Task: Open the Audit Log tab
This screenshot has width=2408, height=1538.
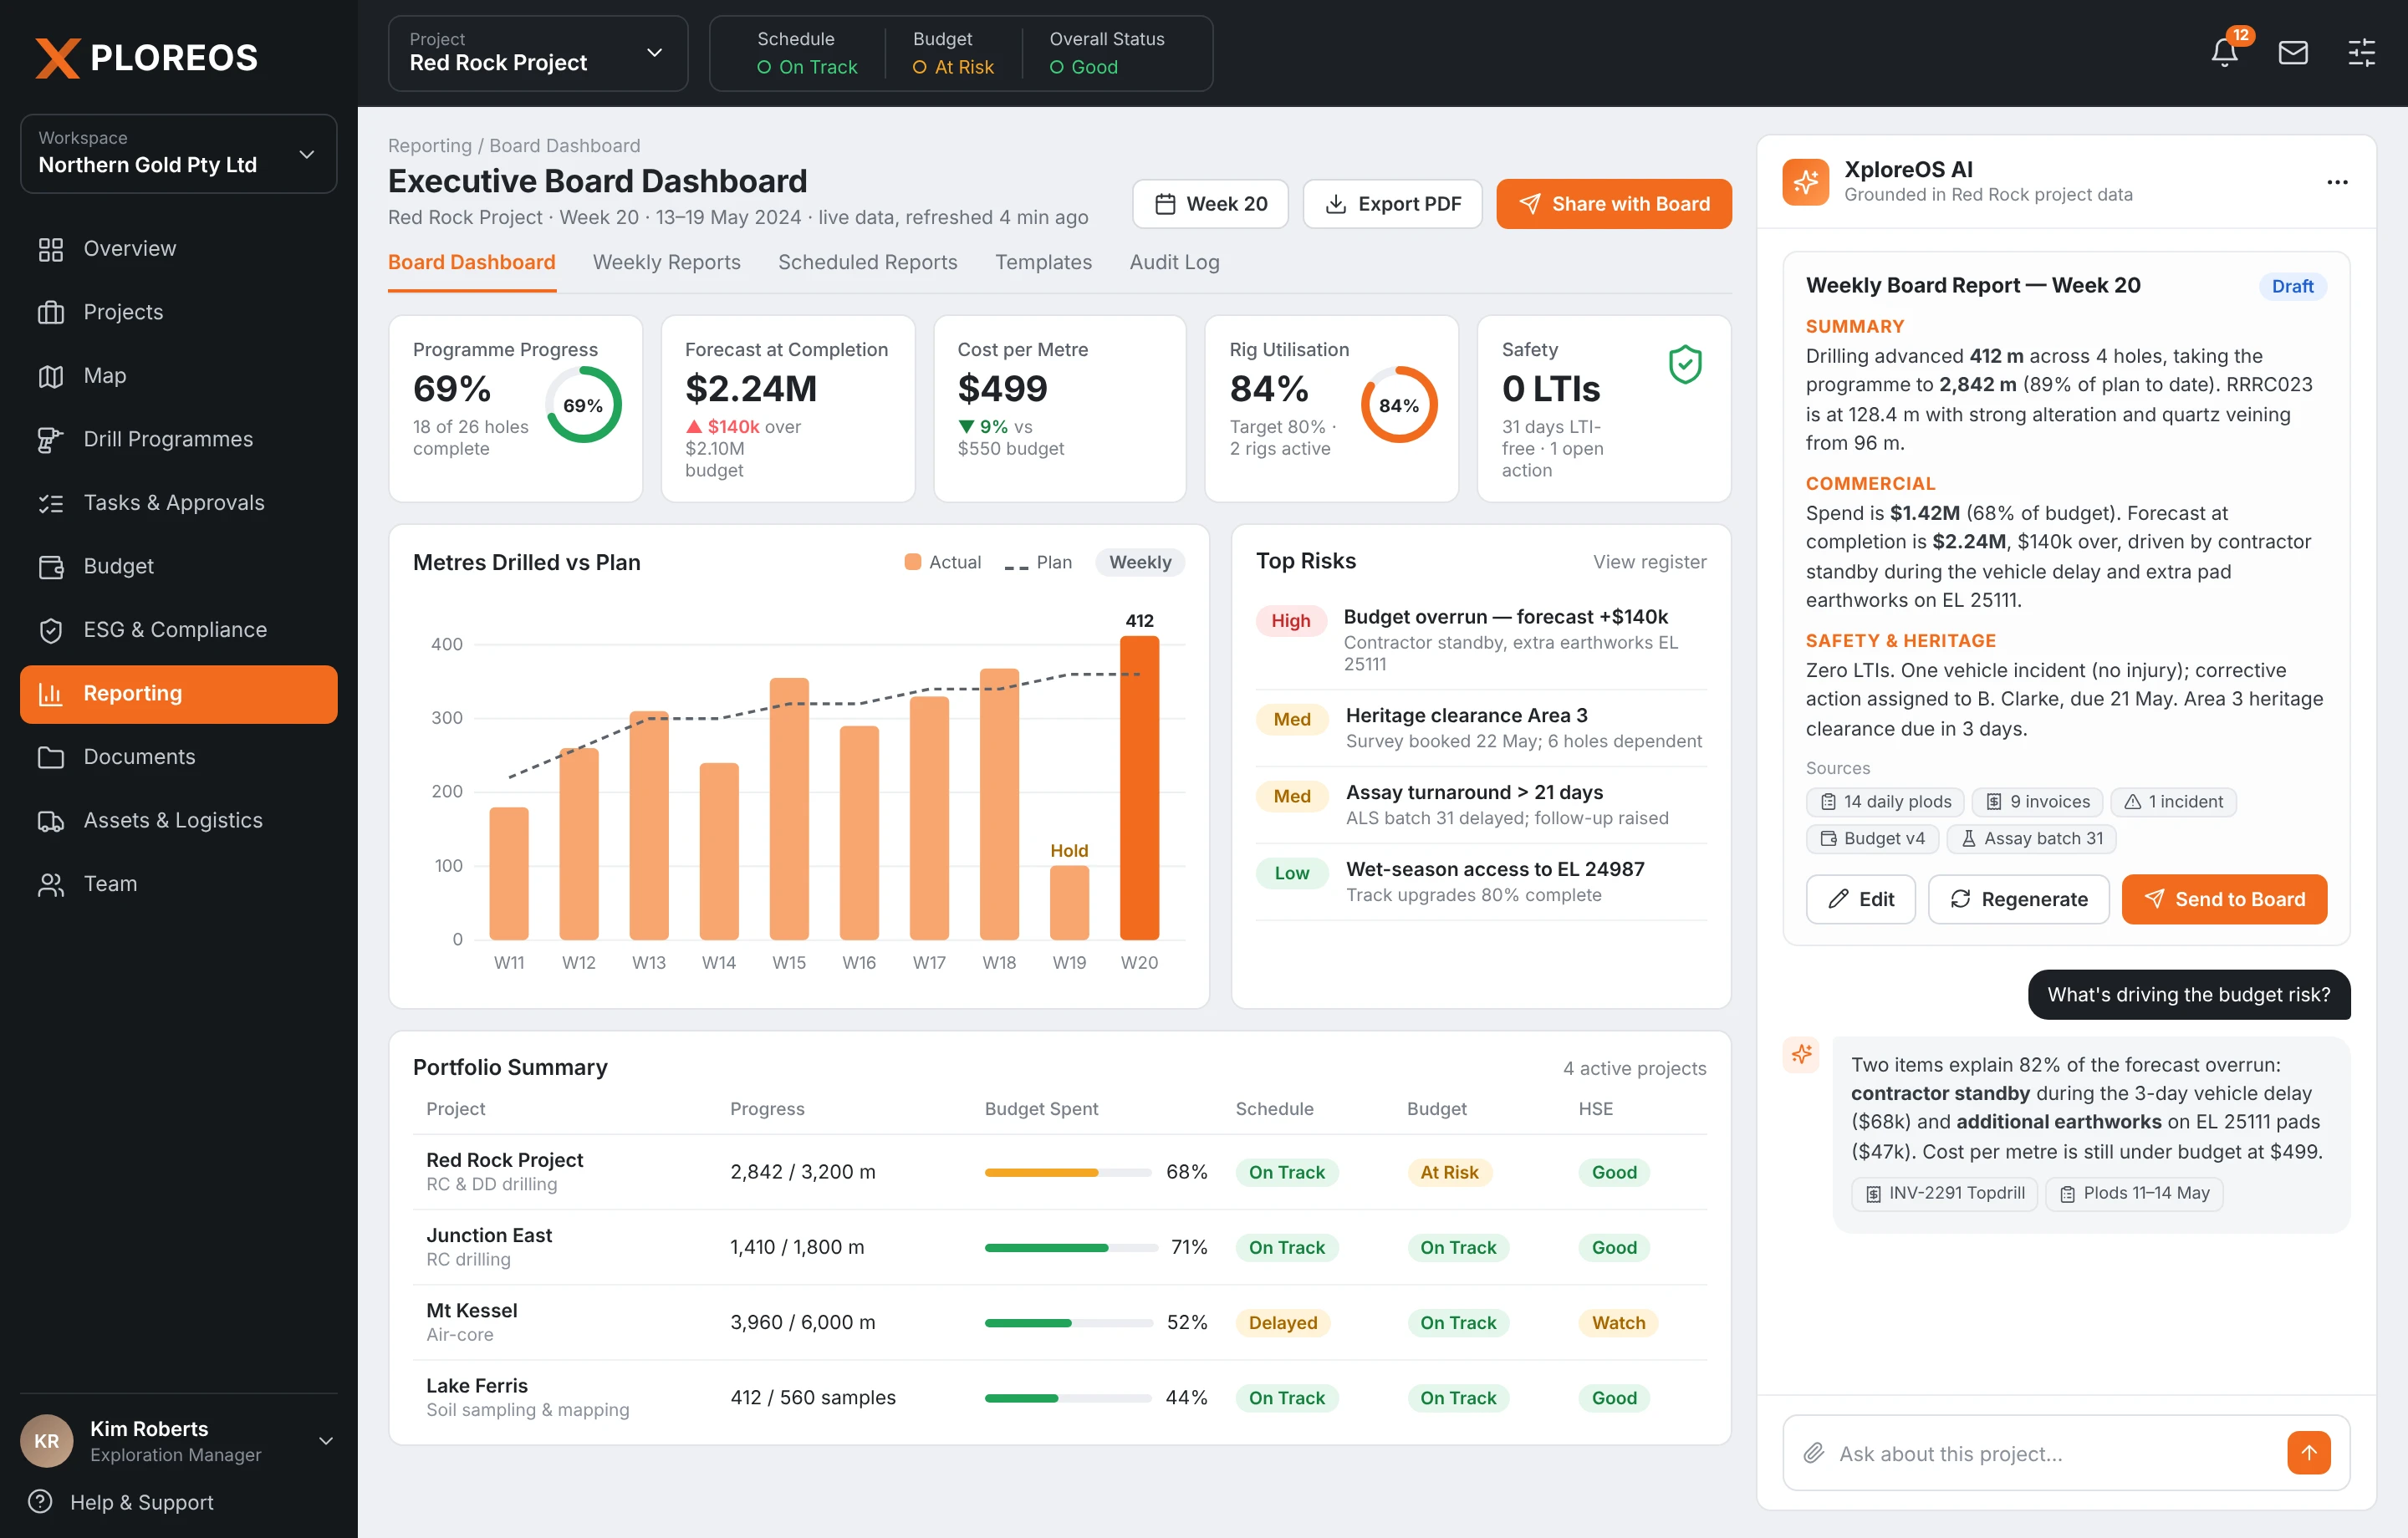Action: point(1174,262)
